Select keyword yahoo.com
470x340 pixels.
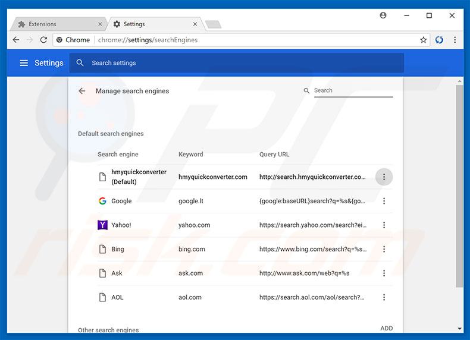pyautogui.click(x=194, y=225)
